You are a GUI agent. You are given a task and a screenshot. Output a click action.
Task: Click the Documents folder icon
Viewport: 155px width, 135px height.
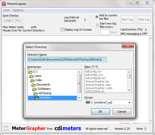(33, 85)
